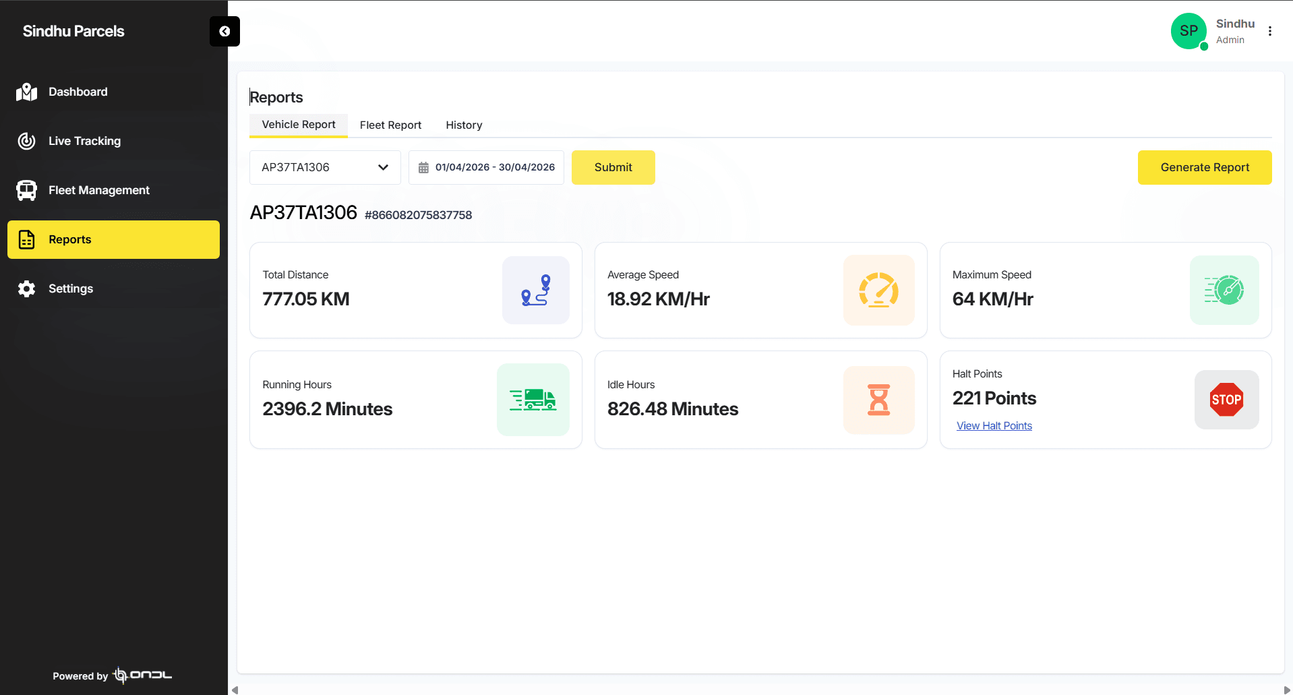
Task: Switch to the Fleet Report tab
Action: point(390,125)
